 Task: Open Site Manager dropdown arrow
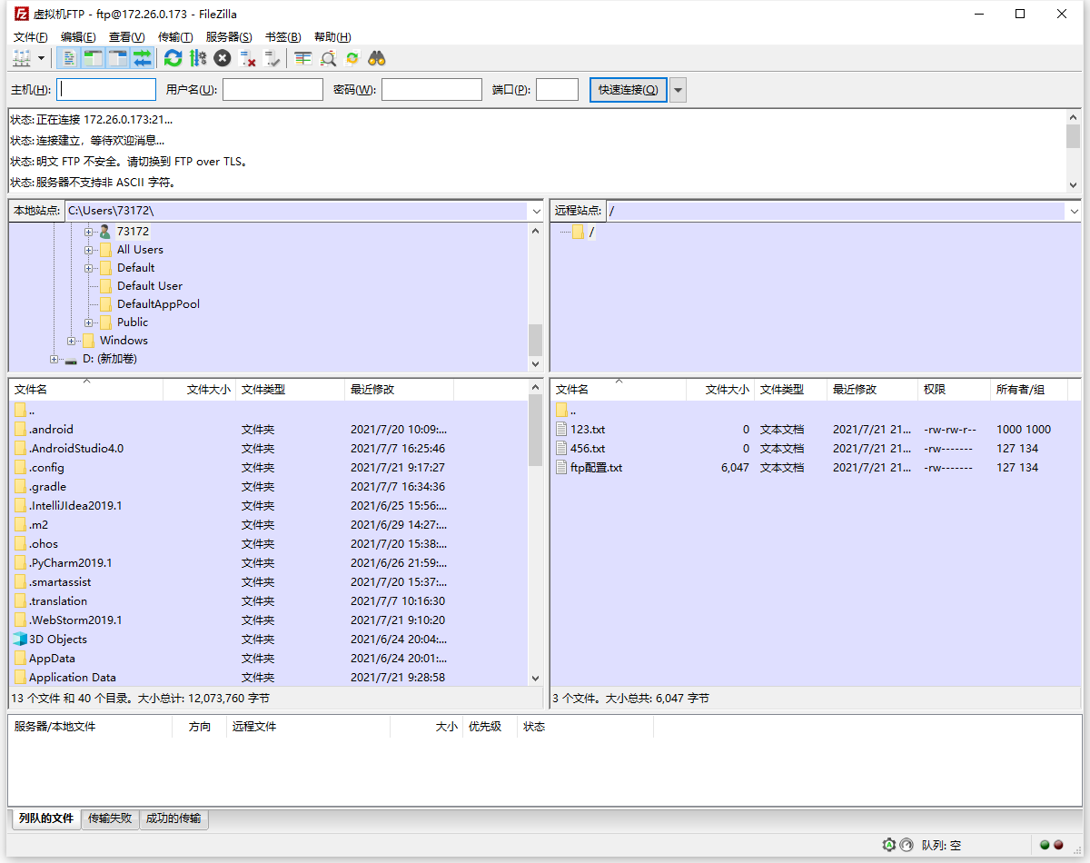[x=42, y=58]
